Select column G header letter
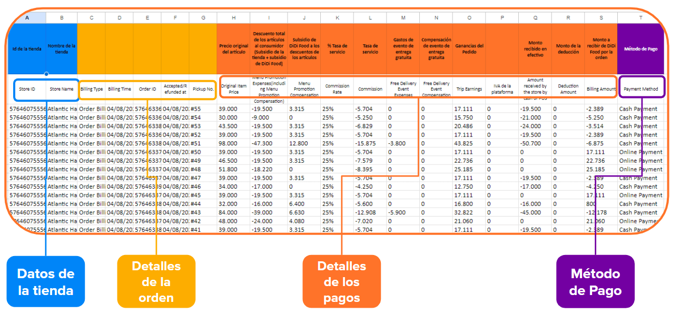This screenshot has width=680, height=314. [x=203, y=18]
